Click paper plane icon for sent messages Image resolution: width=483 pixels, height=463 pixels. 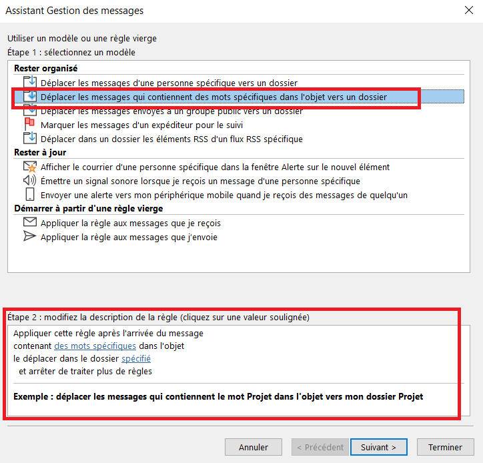[x=29, y=236]
